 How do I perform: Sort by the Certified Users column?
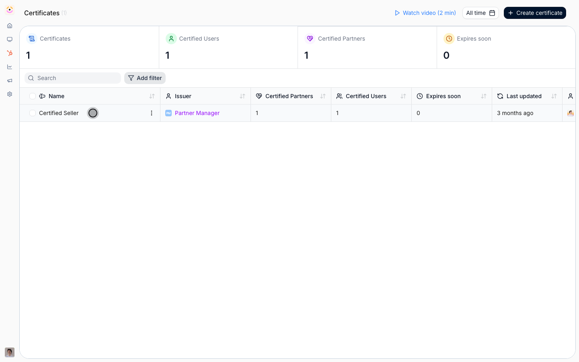click(403, 96)
